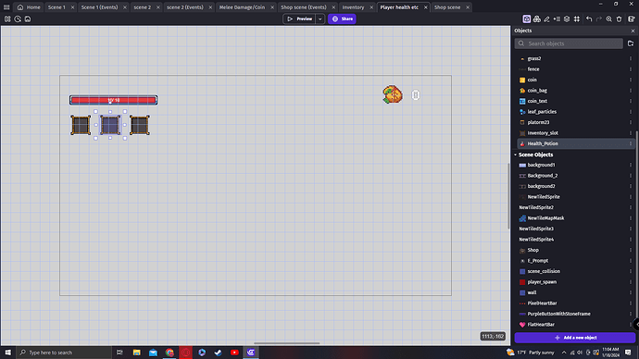Click the Share button

click(x=342, y=19)
